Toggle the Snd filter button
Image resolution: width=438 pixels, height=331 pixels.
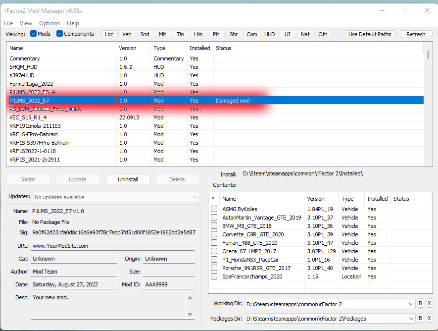145,34
